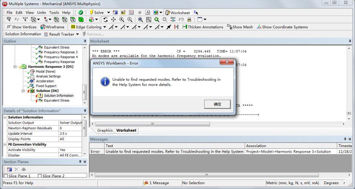355x189 pixels.
Task: Open the Solve dropdown arrow
Action: (x=108, y=12)
